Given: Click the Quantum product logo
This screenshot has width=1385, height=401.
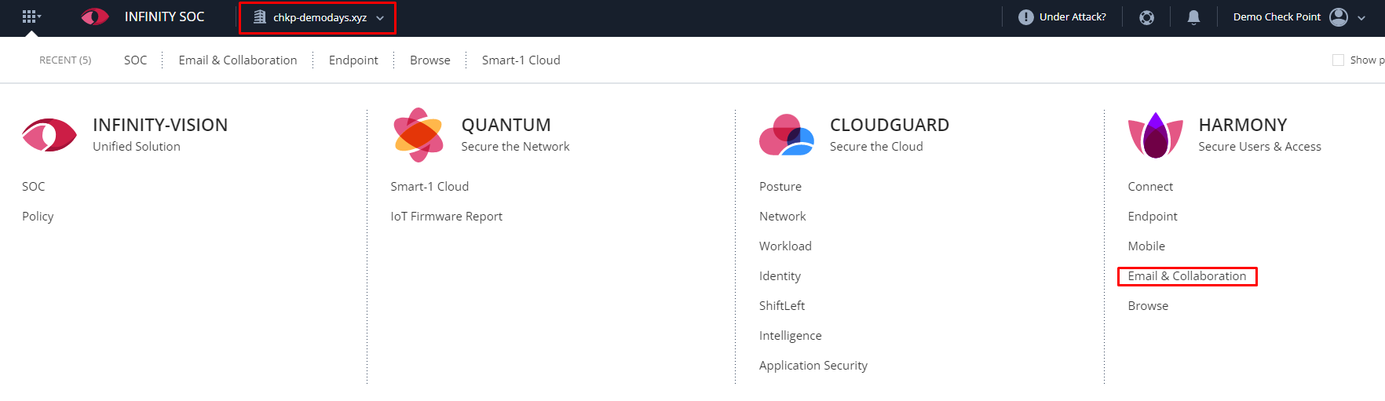Looking at the screenshot, I should tap(418, 135).
